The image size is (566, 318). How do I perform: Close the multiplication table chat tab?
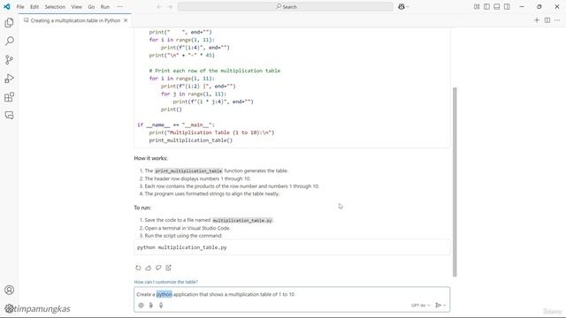tap(126, 20)
